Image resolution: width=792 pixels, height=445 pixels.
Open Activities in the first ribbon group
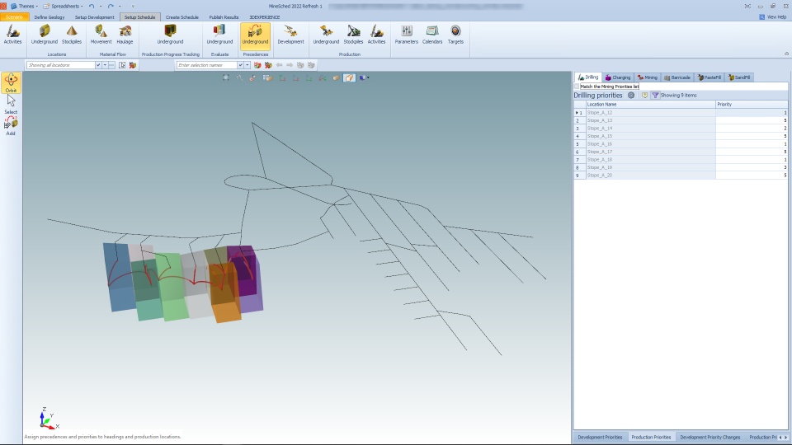[x=12, y=35]
